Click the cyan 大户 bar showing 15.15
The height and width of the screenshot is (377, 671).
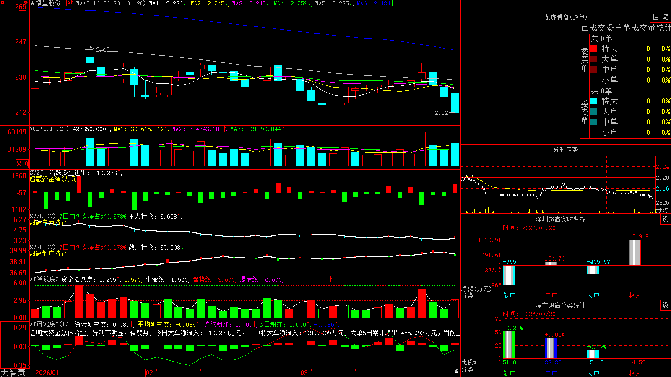coord(593,354)
